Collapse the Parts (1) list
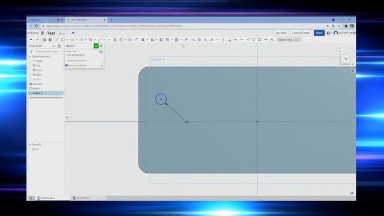The height and width of the screenshot is (216, 384). pyautogui.click(x=30, y=145)
